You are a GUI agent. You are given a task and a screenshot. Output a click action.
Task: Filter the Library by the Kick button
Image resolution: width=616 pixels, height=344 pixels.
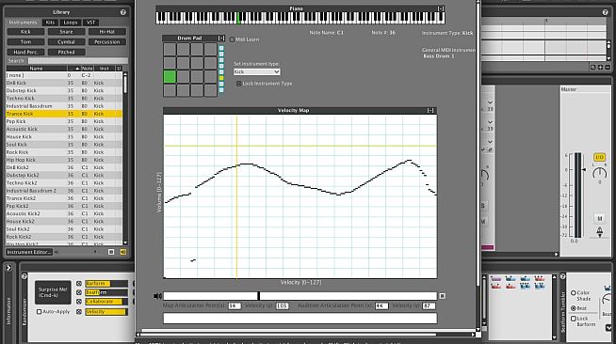pos(25,32)
